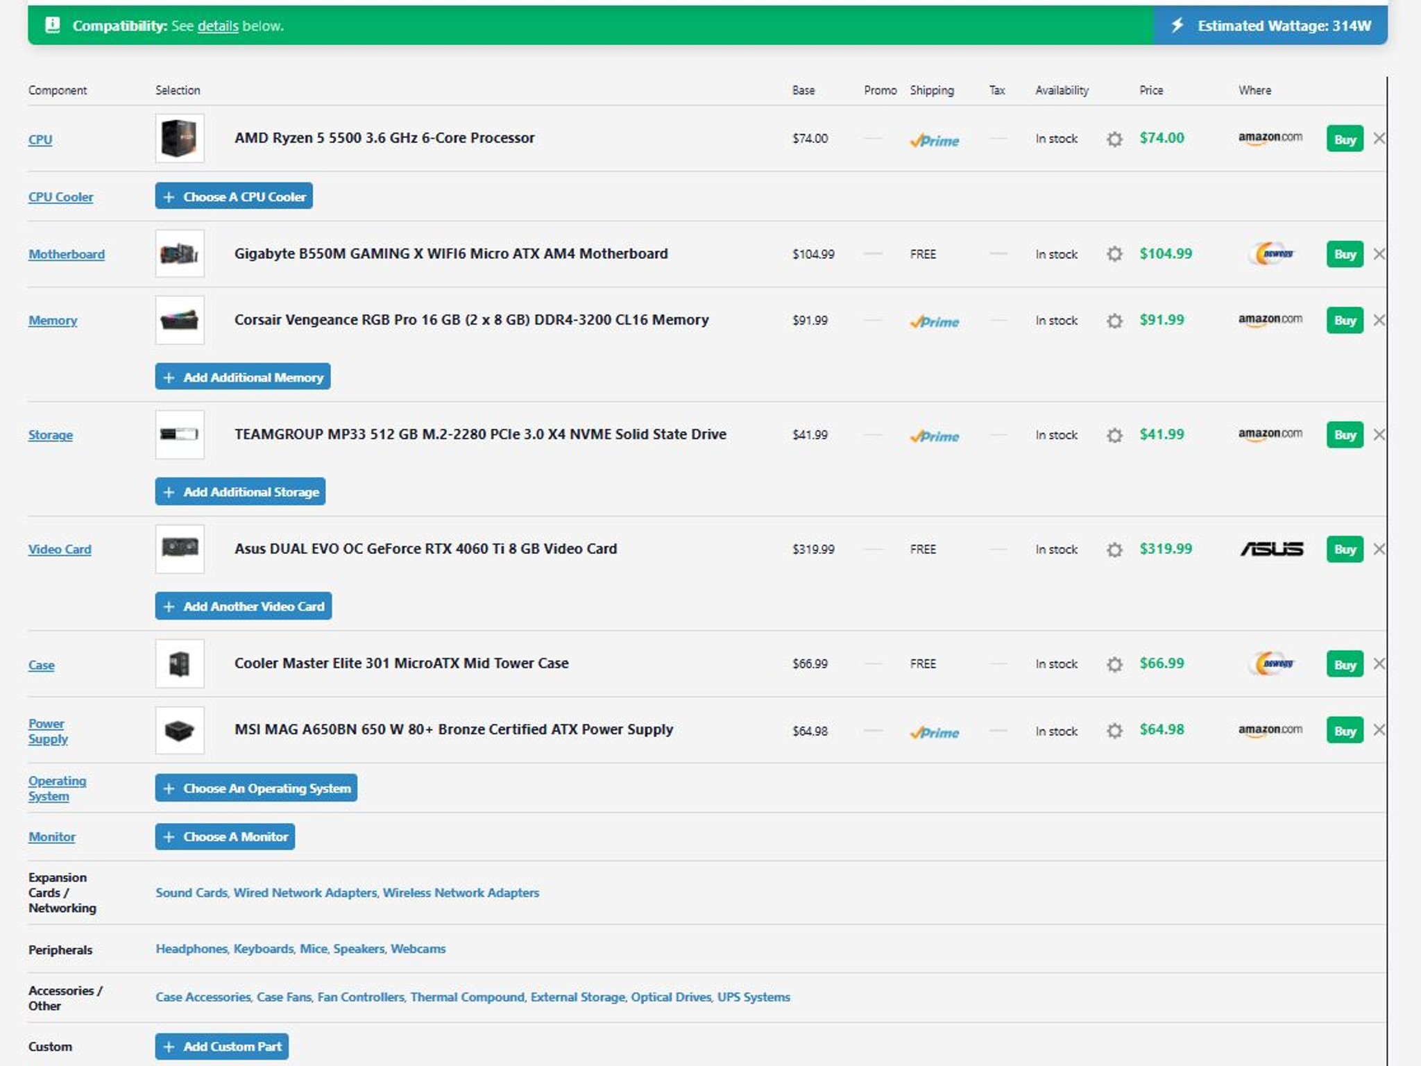Buy the TEAMGROUP MP33 SSD
The image size is (1421, 1066).
coord(1345,434)
